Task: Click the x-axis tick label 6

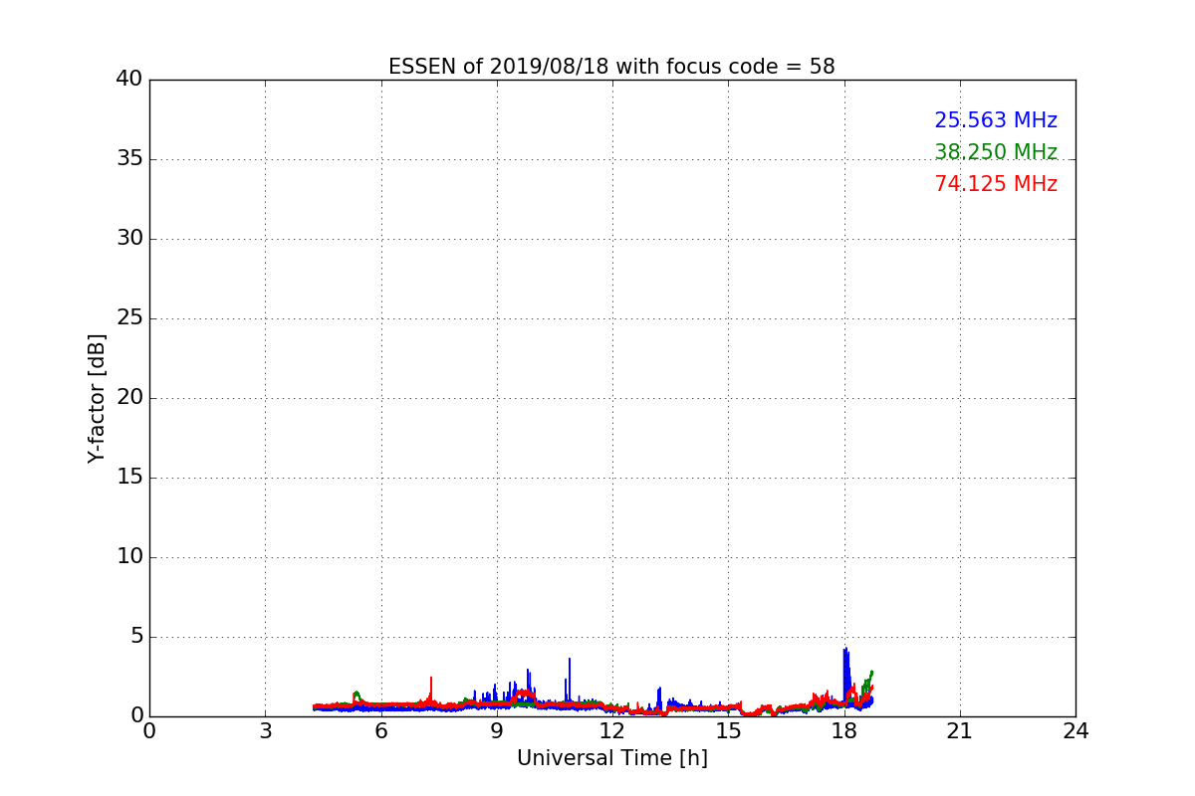Action: point(380,731)
